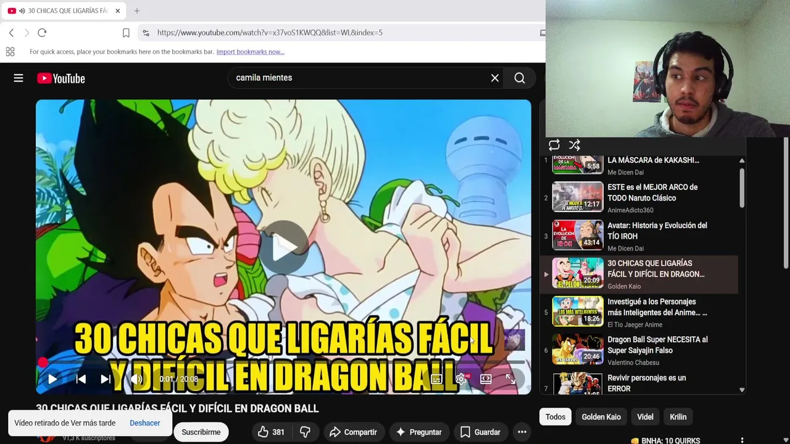Image resolution: width=790 pixels, height=444 pixels.
Task: Click the red video progress bar scrubber
Action: (43, 363)
